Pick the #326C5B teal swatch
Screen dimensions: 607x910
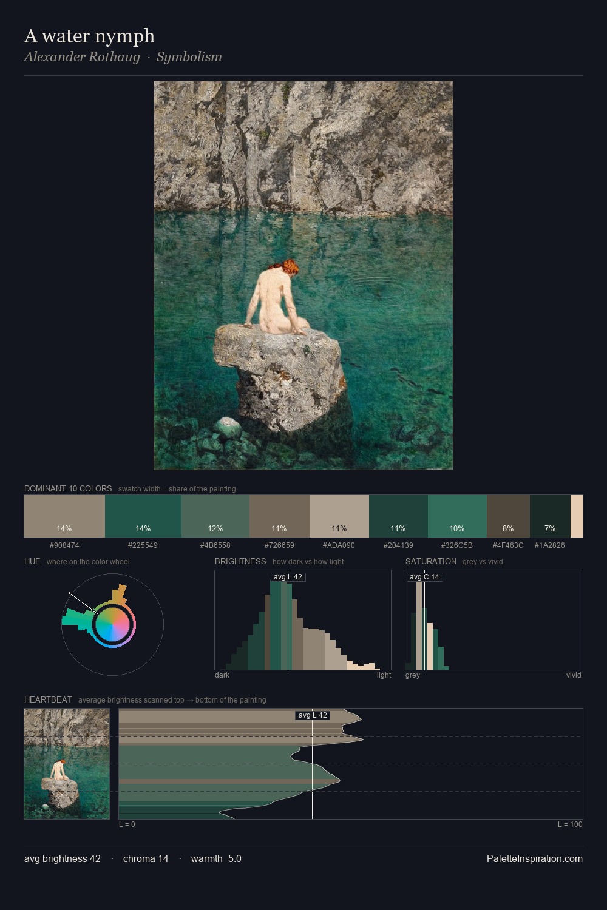click(457, 516)
